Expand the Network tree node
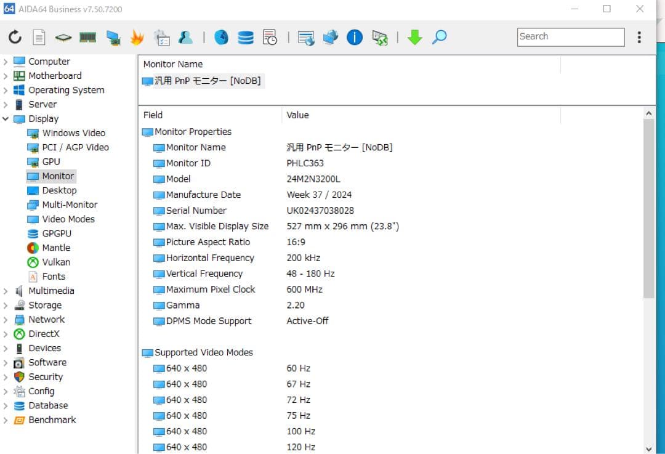This screenshot has height=454, width=665. point(6,319)
